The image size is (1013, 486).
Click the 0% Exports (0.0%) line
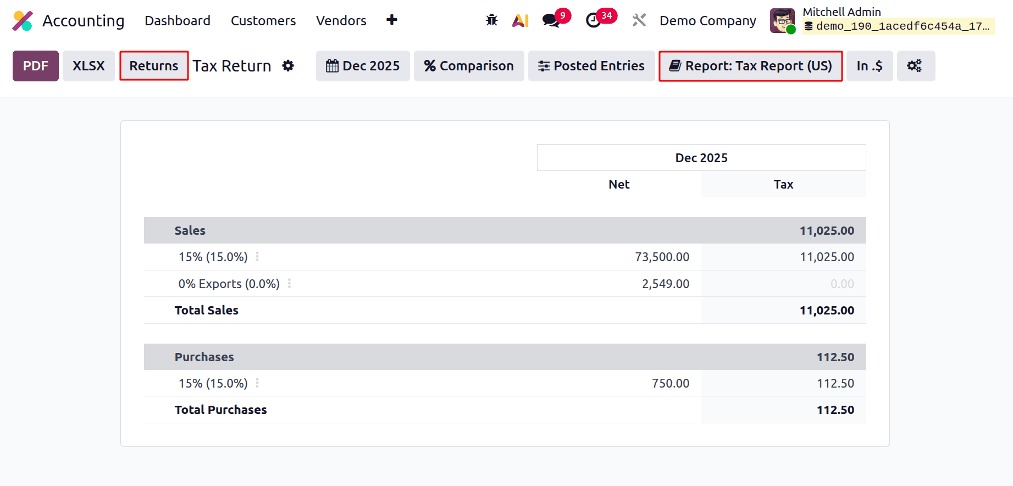point(229,284)
